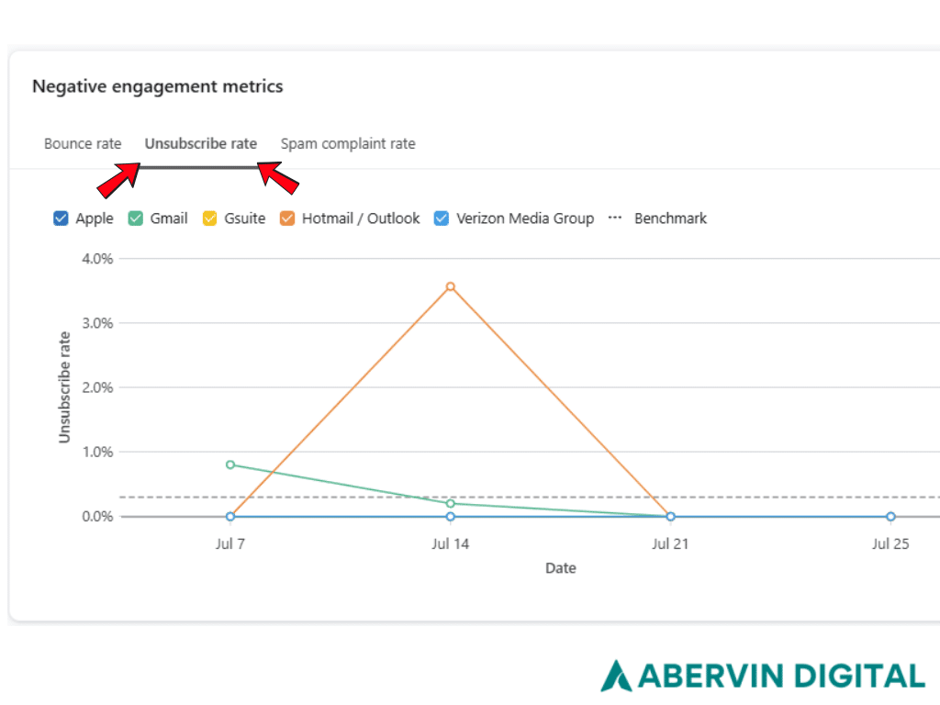Screen dimensions: 940x705
Task: Click the Apple legend label
Action: click(x=95, y=218)
